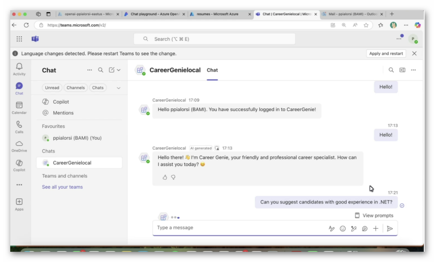The width and height of the screenshot is (435, 262).
Task: Click the Copilot rewrite pen icon in compose box
Action: [x=354, y=228]
